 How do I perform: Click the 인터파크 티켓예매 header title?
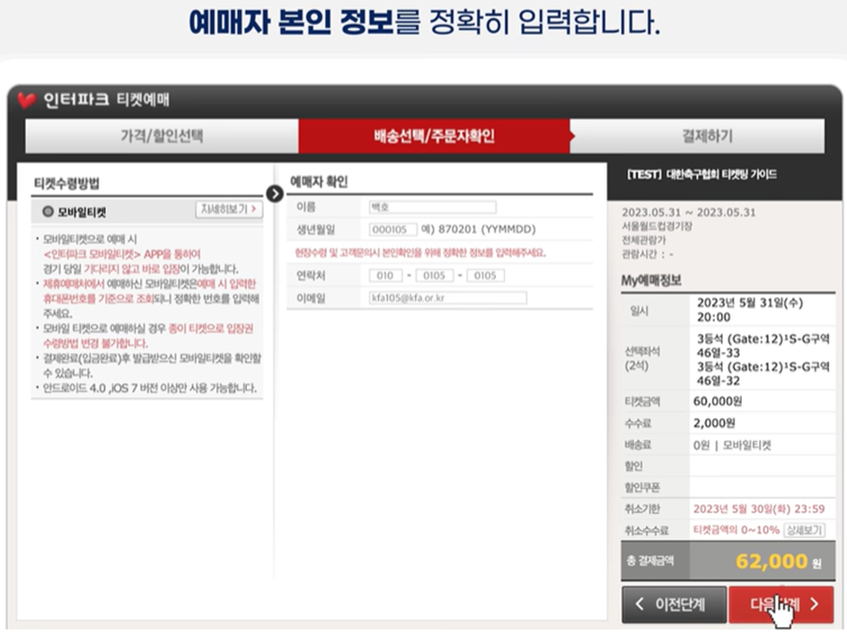coord(106,100)
